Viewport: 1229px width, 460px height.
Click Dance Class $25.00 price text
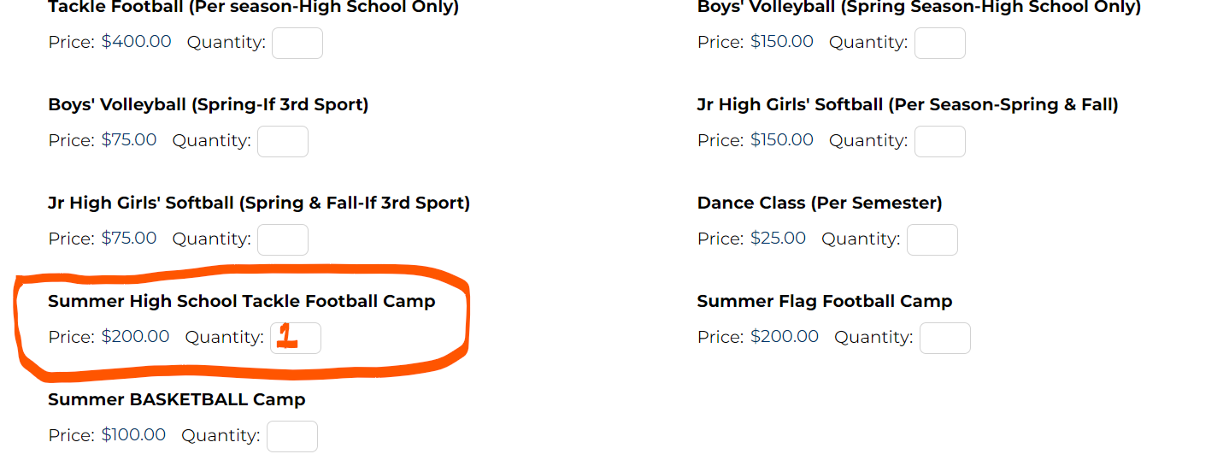pos(778,239)
